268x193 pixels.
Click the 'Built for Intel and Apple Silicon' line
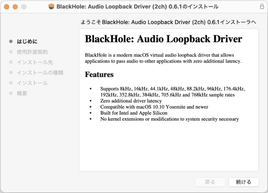coord(134,113)
